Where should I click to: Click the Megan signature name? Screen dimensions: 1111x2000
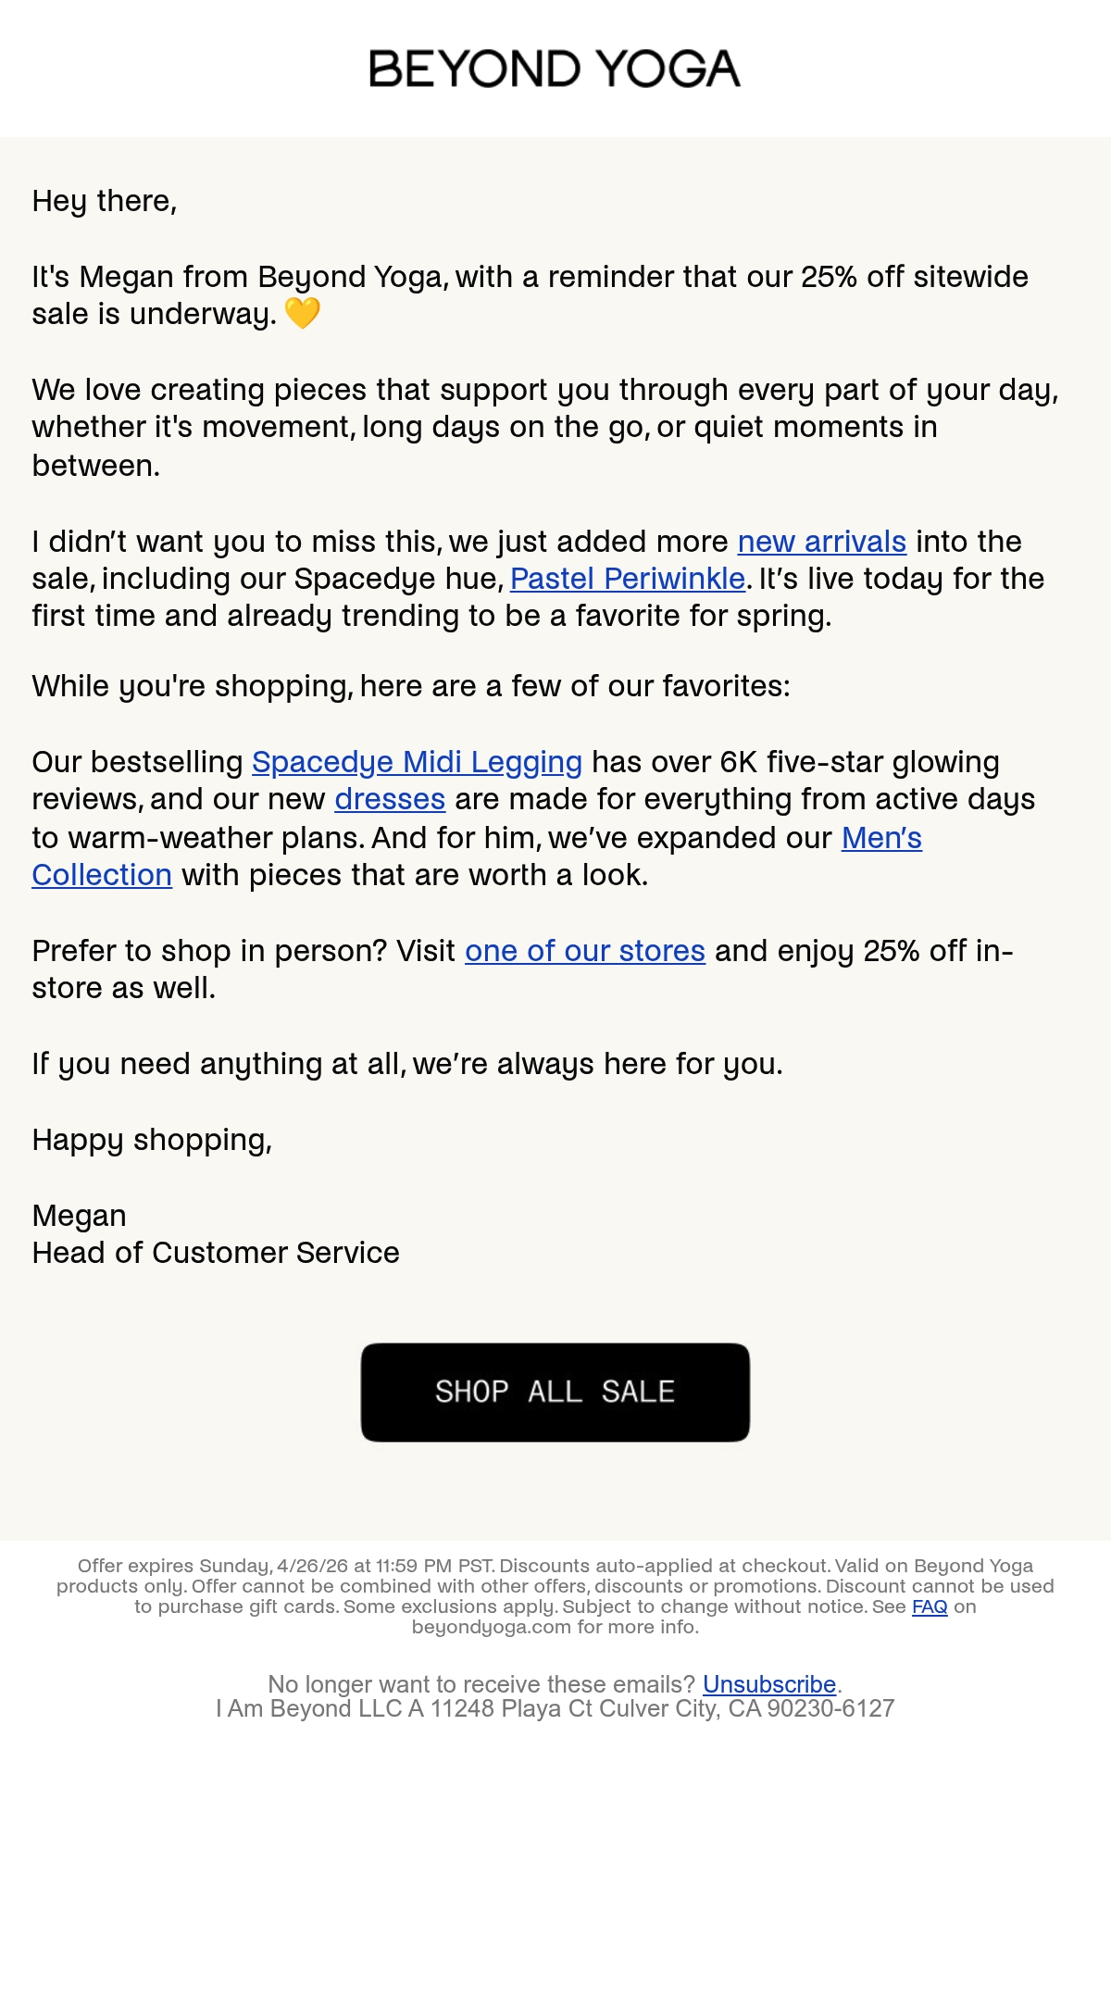(x=79, y=1216)
